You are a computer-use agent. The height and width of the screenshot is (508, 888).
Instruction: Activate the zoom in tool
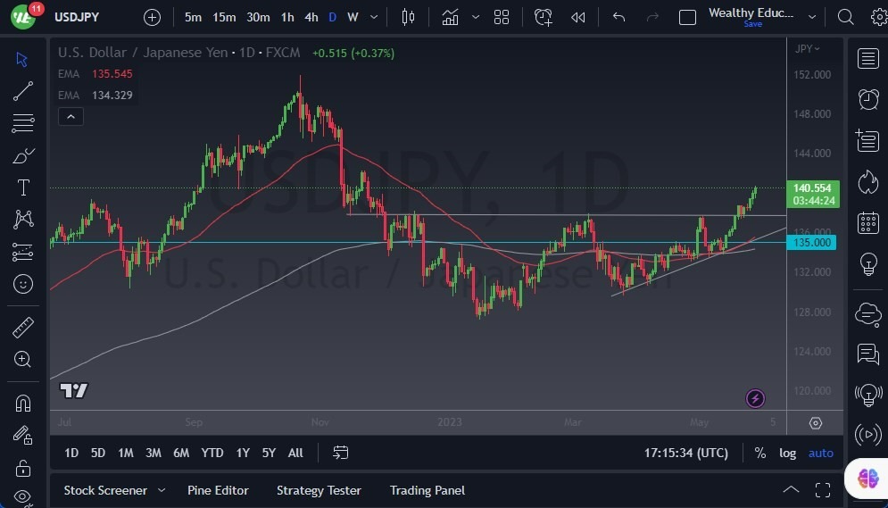(22, 359)
